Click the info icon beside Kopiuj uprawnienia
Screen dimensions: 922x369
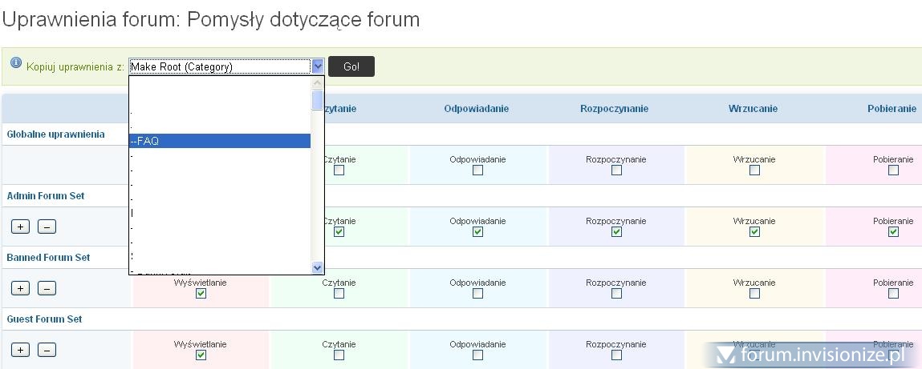pyautogui.click(x=16, y=62)
